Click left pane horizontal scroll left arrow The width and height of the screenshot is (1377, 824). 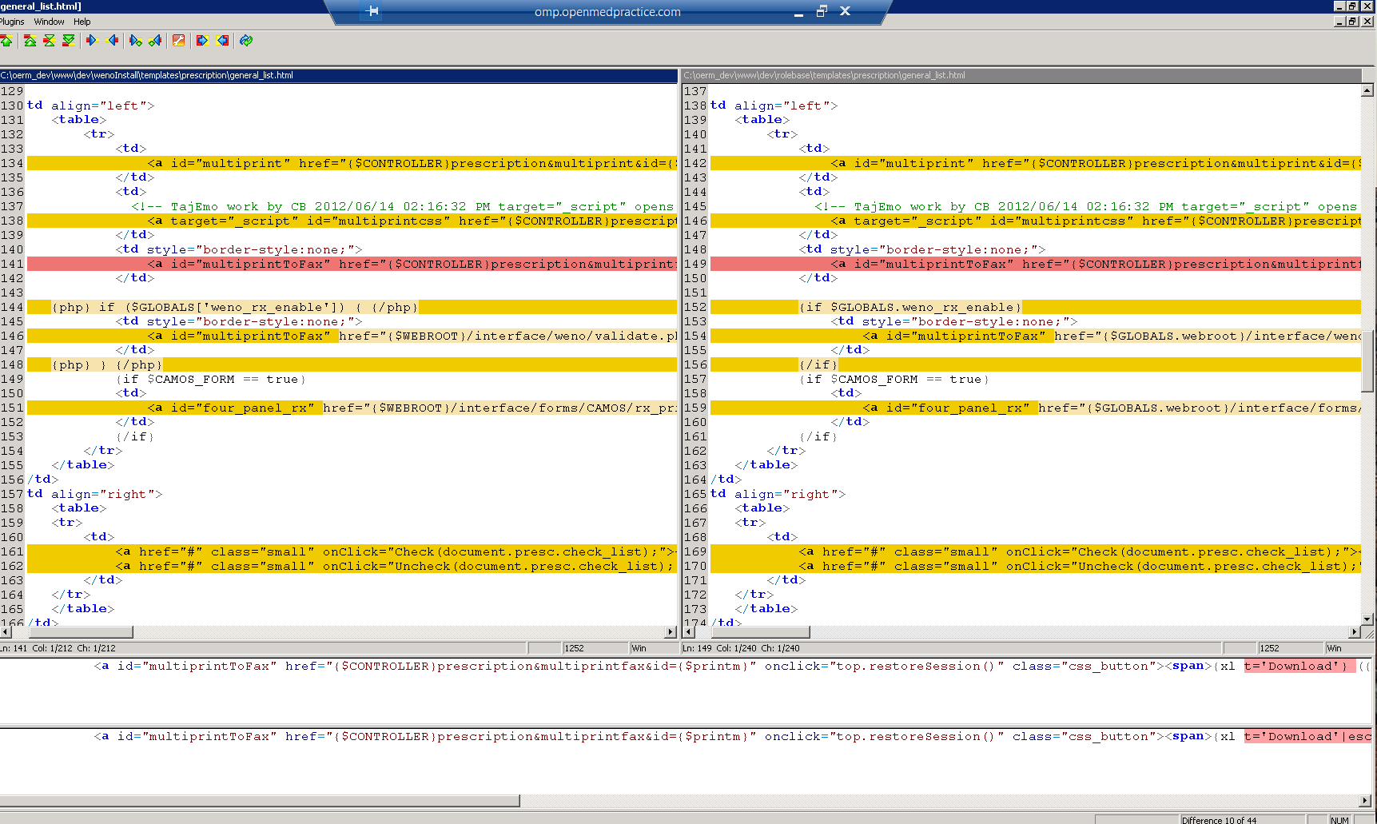(x=6, y=632)
